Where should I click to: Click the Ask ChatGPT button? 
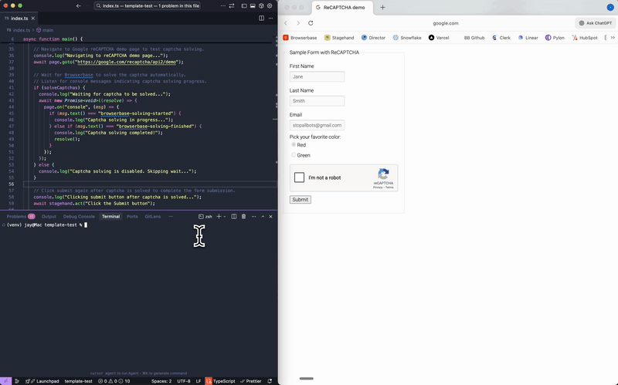click(x=595, y=23)
